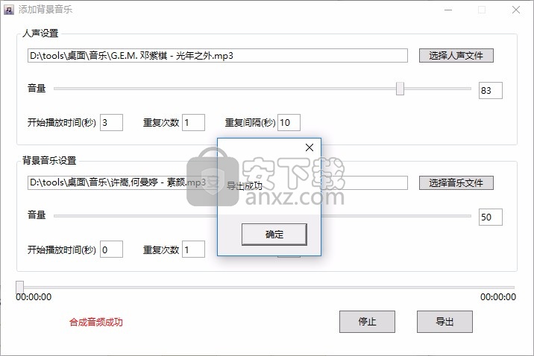534x356 pixels.
Task: Click the 背景音乐设置 group label
Action: 49,160
